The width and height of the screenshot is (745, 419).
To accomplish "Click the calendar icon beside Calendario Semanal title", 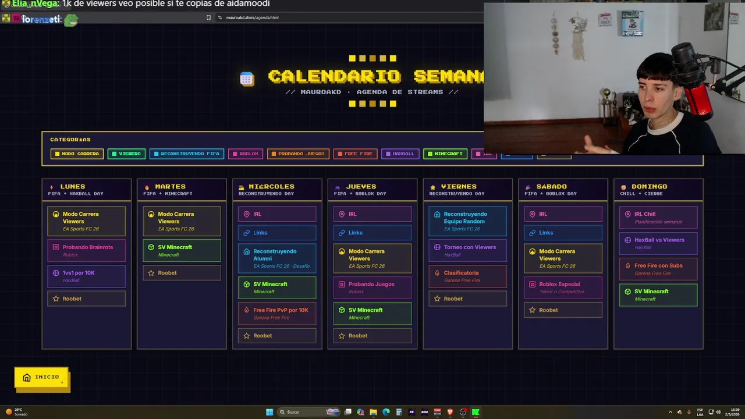I will click(x=246, y=79).
